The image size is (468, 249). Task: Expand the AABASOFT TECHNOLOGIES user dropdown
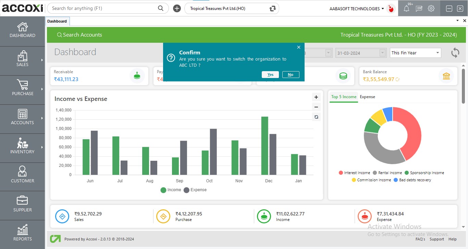(357, 9)
